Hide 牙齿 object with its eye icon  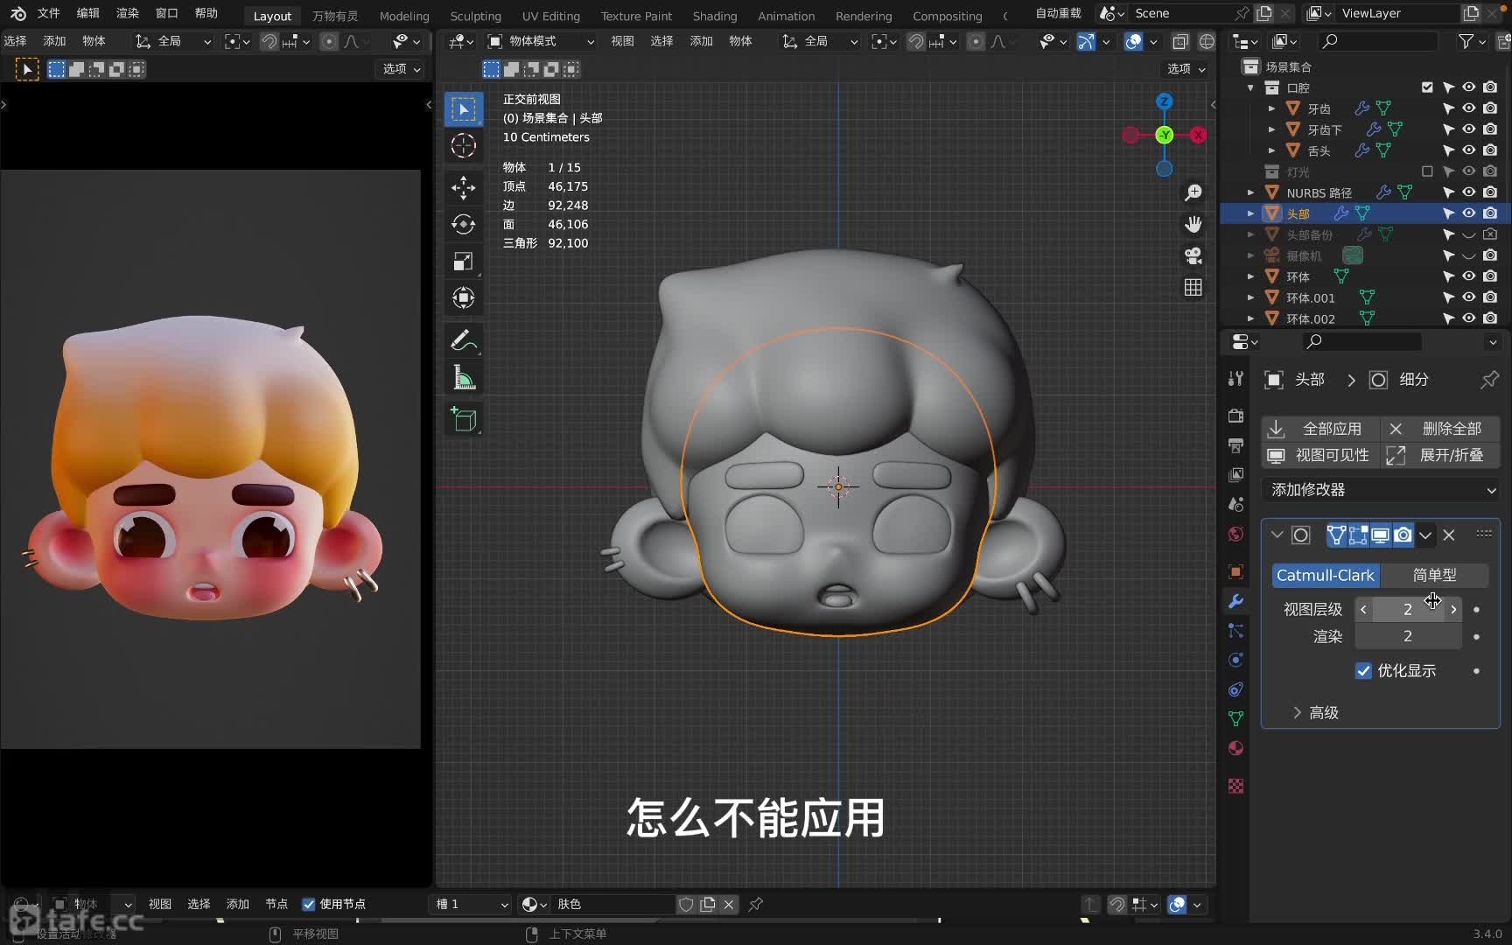(1469, 108)
